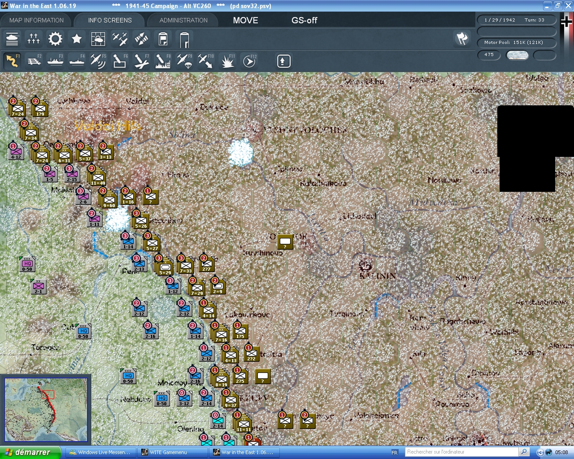Activate F2 rail transport mode
Screen dimensions: 574x459
34,61
